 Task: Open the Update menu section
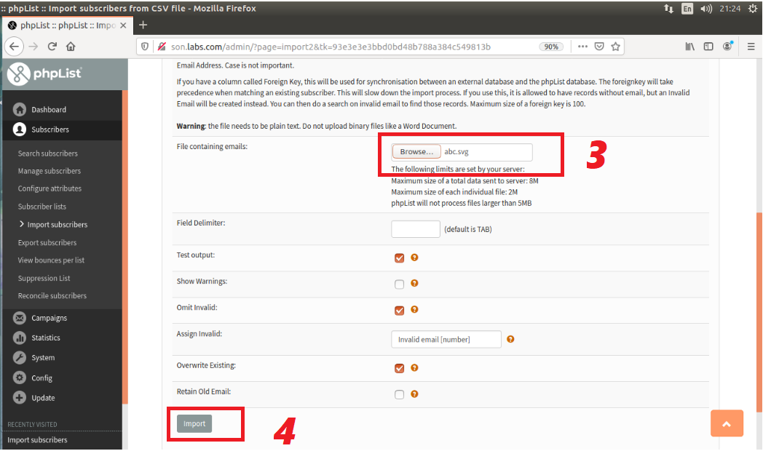pyautogui.click(x=62, y=398)
